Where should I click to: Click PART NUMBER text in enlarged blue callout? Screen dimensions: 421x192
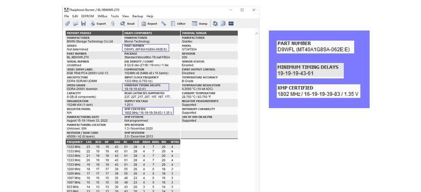pyautogui.click(x=294, y=43)
